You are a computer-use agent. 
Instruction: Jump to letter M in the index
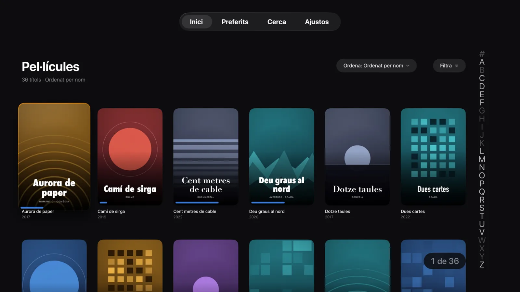(x=482, y=159)
